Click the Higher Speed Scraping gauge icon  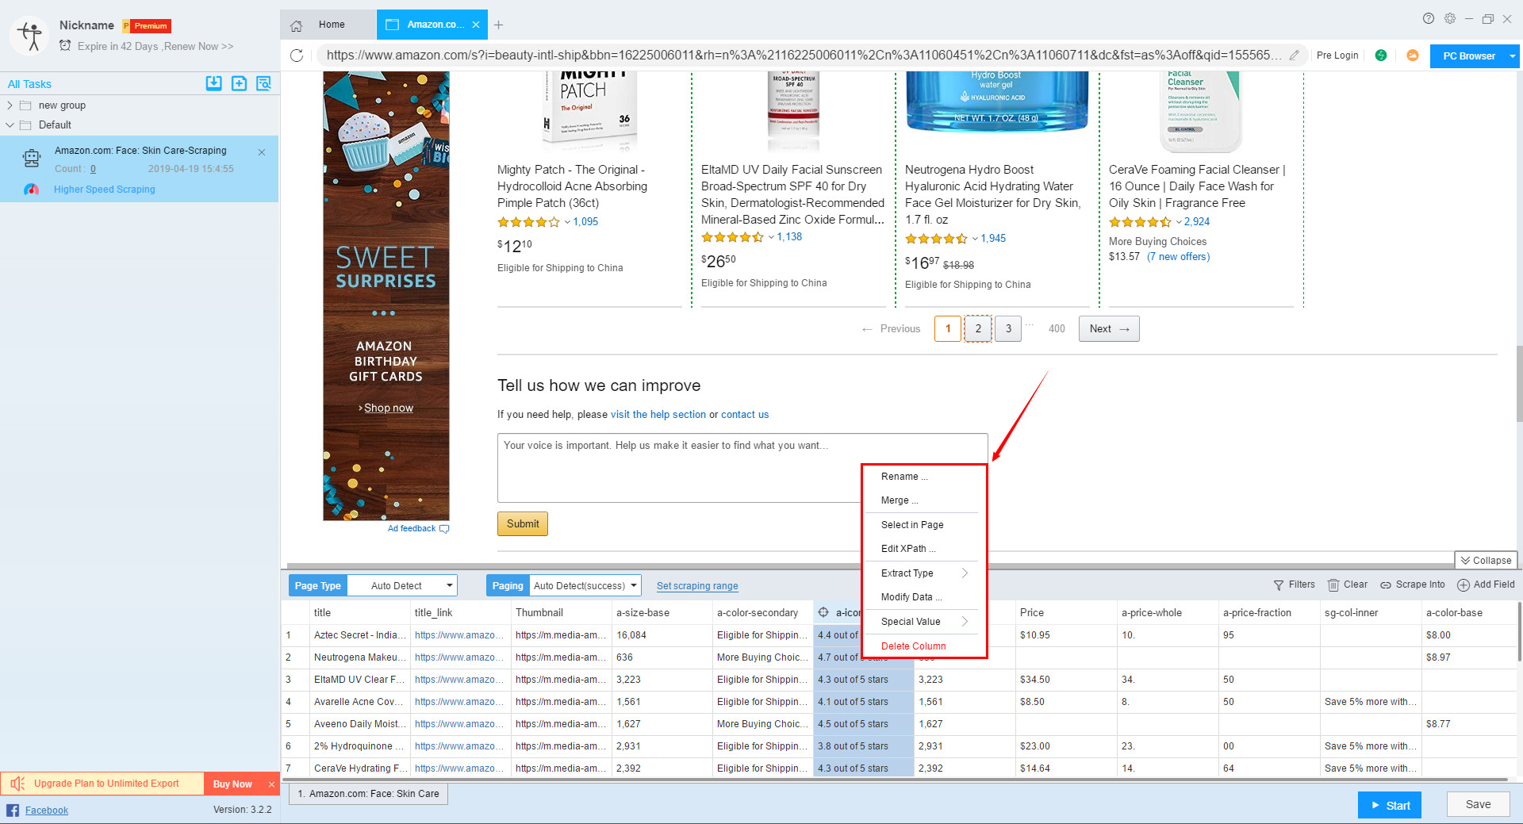coord(31,190)
